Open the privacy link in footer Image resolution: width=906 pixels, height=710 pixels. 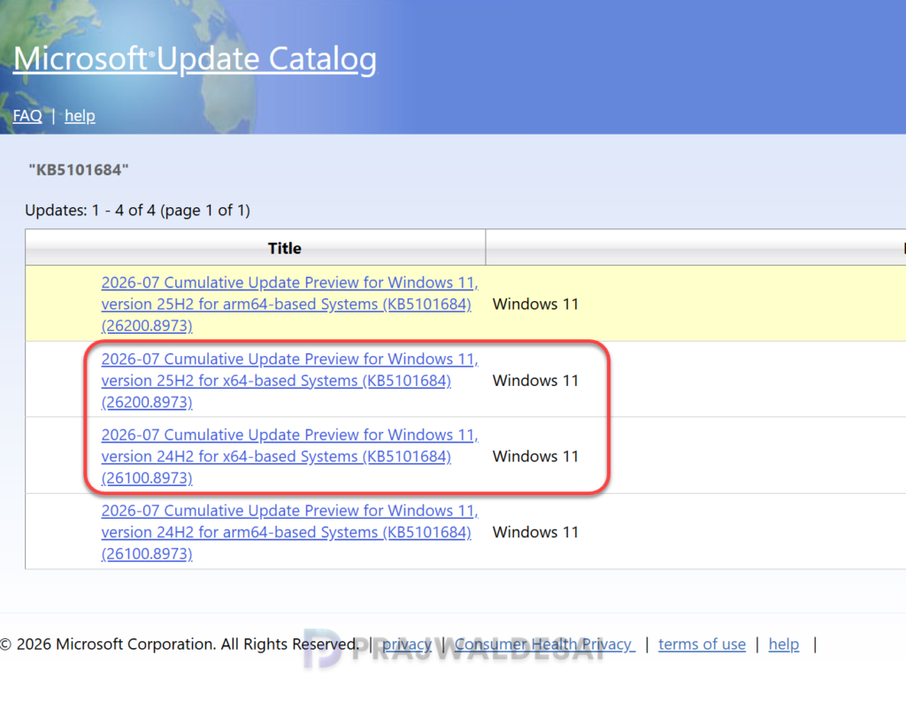coord(407,644)
